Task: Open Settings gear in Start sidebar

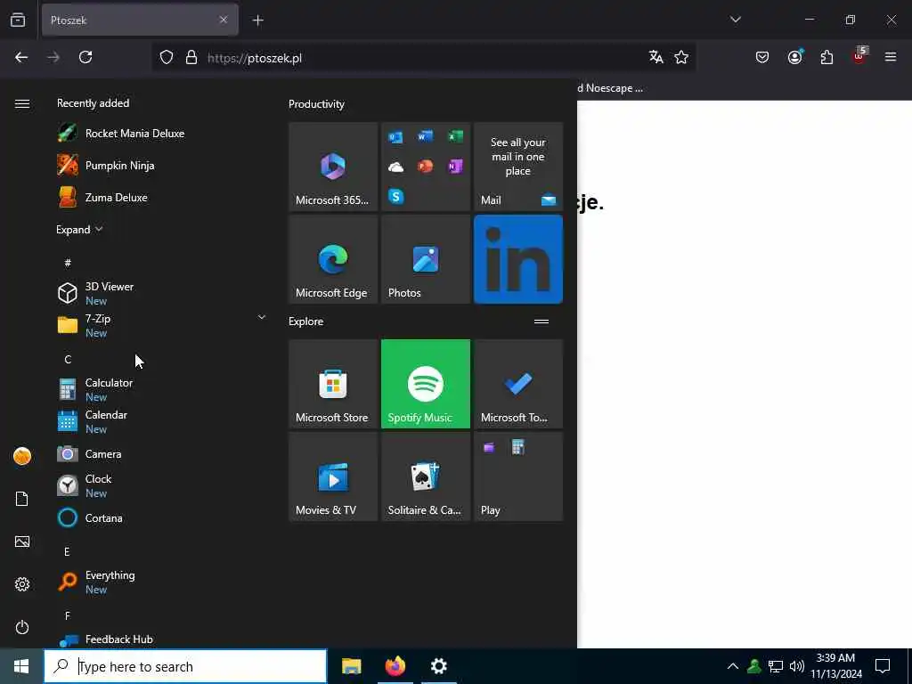Action: [22, 584]
